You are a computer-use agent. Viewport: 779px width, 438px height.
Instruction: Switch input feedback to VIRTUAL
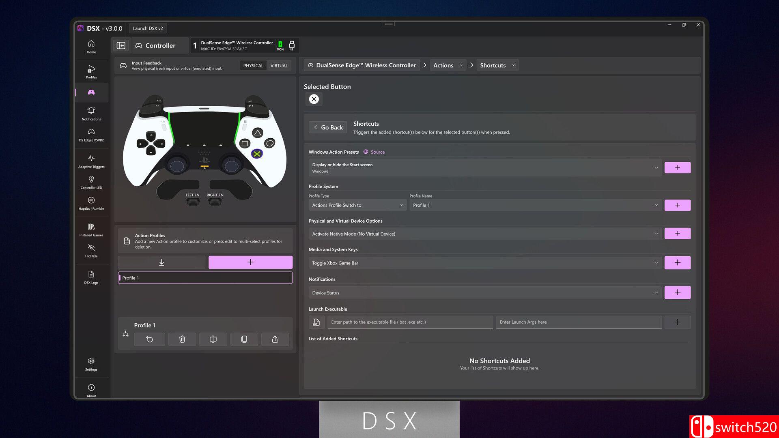(x=279, y=66)
